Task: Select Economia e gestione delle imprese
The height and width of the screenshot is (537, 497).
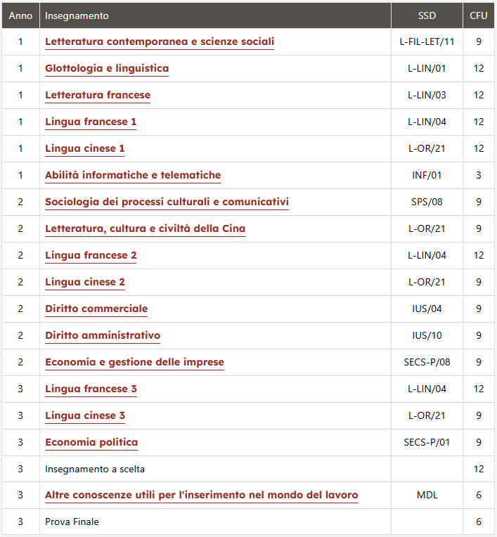Action: point(134,362)
